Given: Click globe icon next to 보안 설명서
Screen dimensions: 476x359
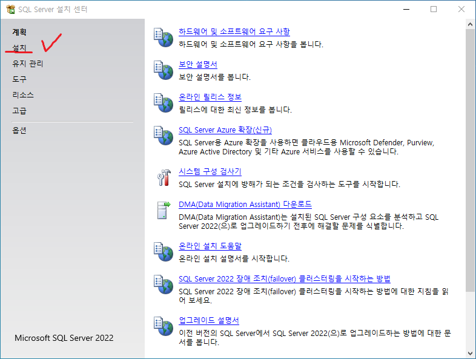Looking at the screenshot, I should (164, 70).
